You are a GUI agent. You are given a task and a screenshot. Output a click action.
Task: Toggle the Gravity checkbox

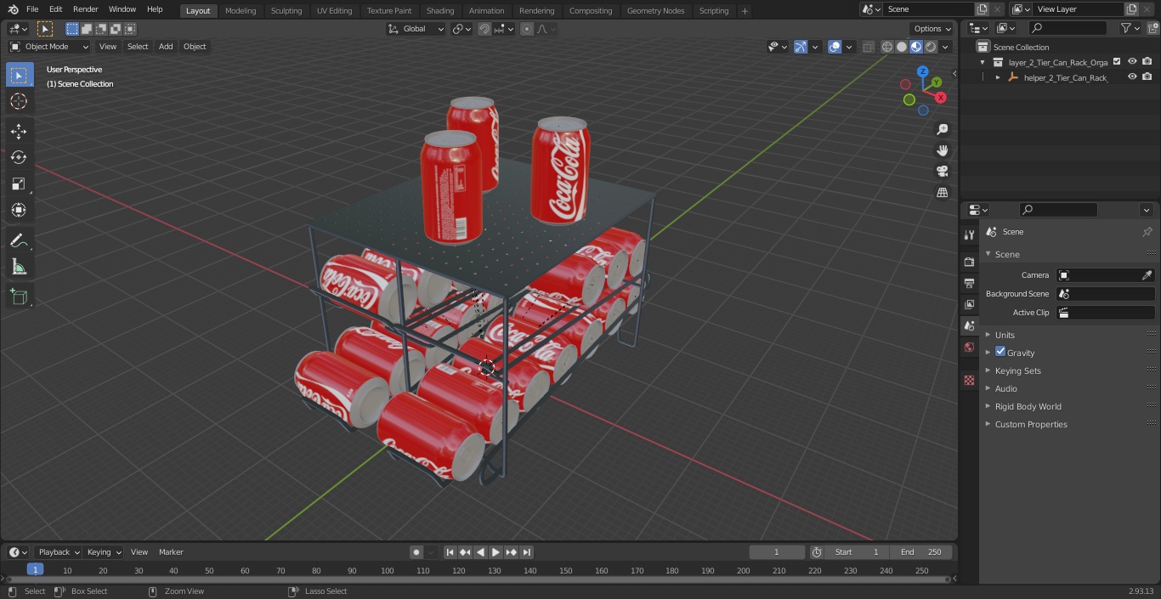(1000, 352)
